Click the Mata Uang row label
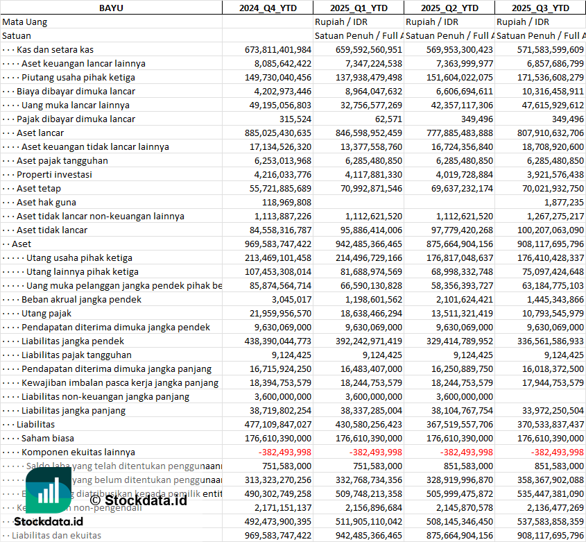This screenshot has height=542, width=586. pos(24,22)
